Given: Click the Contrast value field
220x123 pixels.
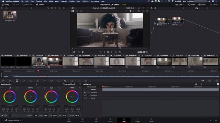Looking at the screenshot, I should (x=35, y=115).
